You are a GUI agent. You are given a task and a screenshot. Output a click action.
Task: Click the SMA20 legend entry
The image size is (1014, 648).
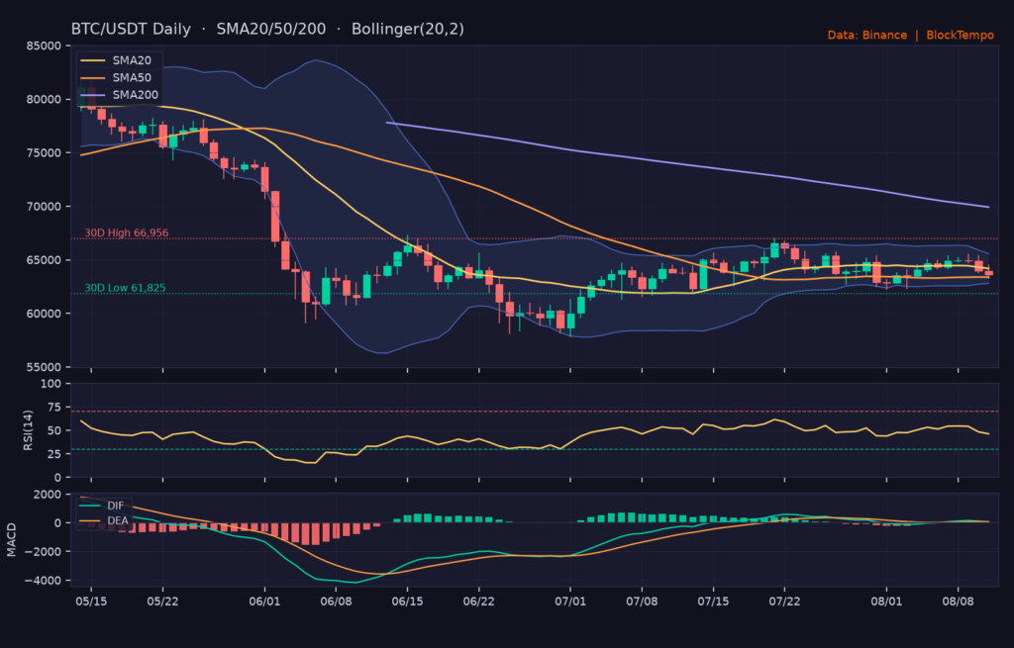pos(116,60)
